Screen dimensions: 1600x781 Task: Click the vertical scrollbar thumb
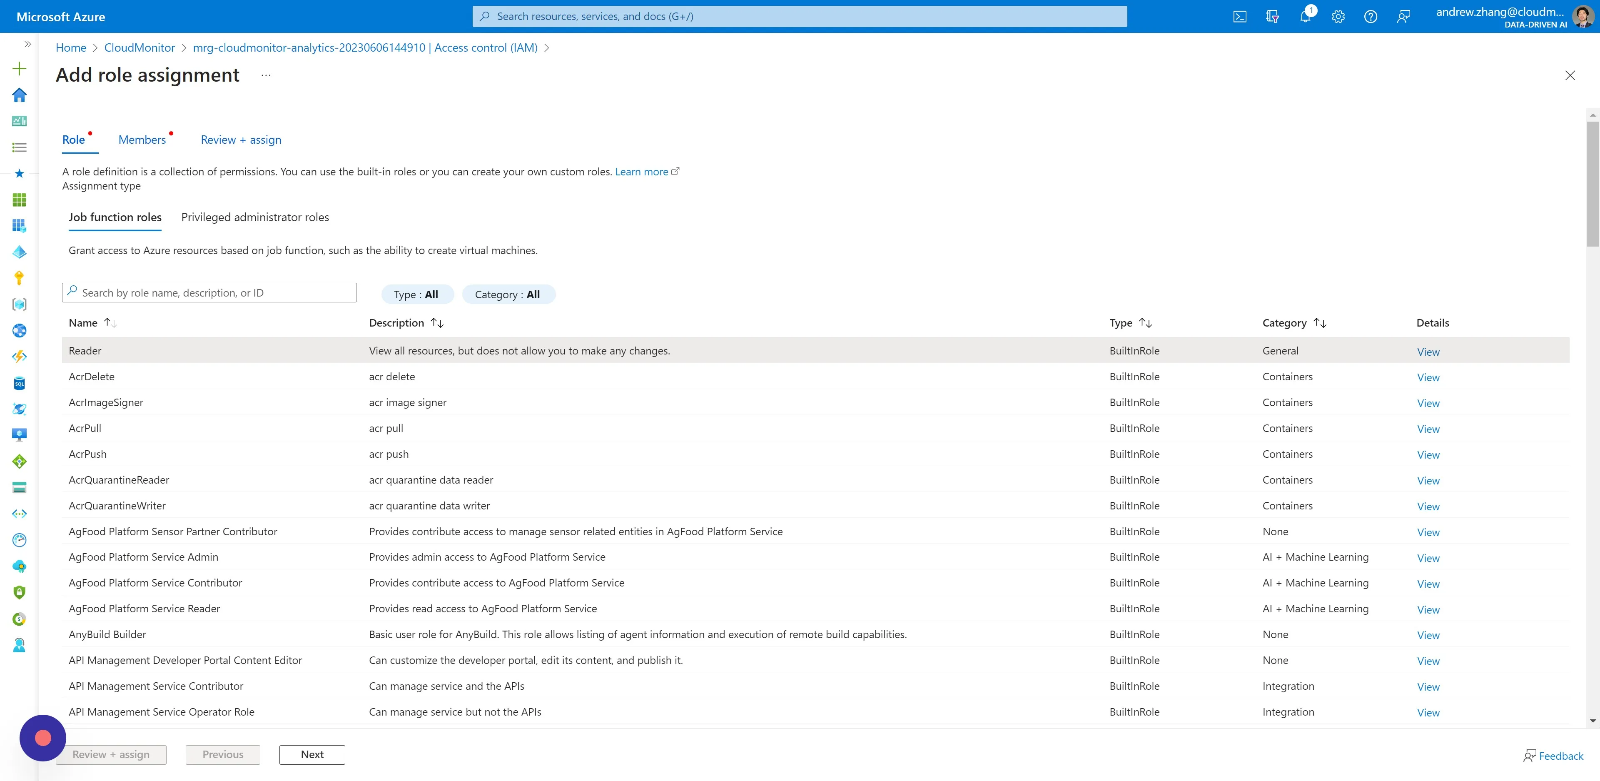pyautogui.click(x=1593, y=184)
